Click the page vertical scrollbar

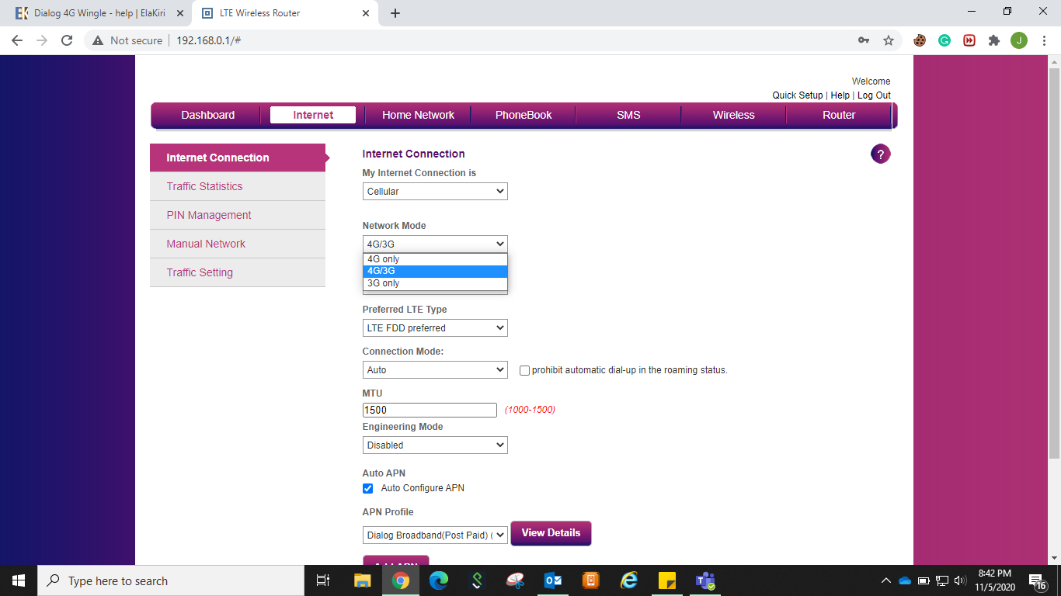pyautogui.click(x=1054, y=264)
